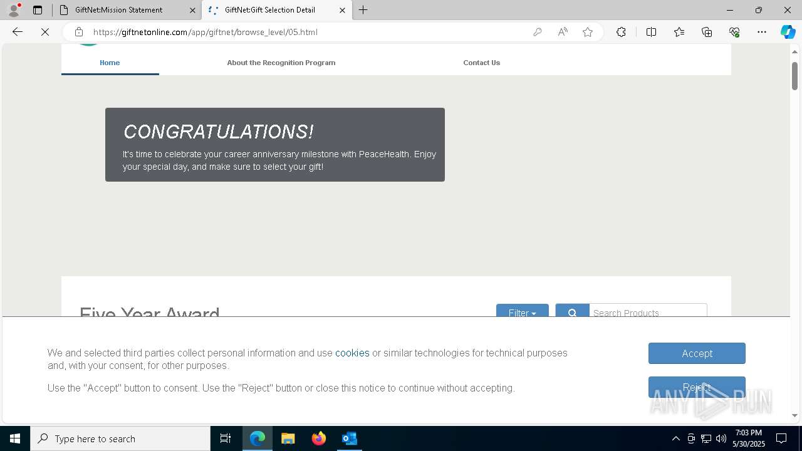
Task: Toggle Split screen view icon
Action: point(651,32)
